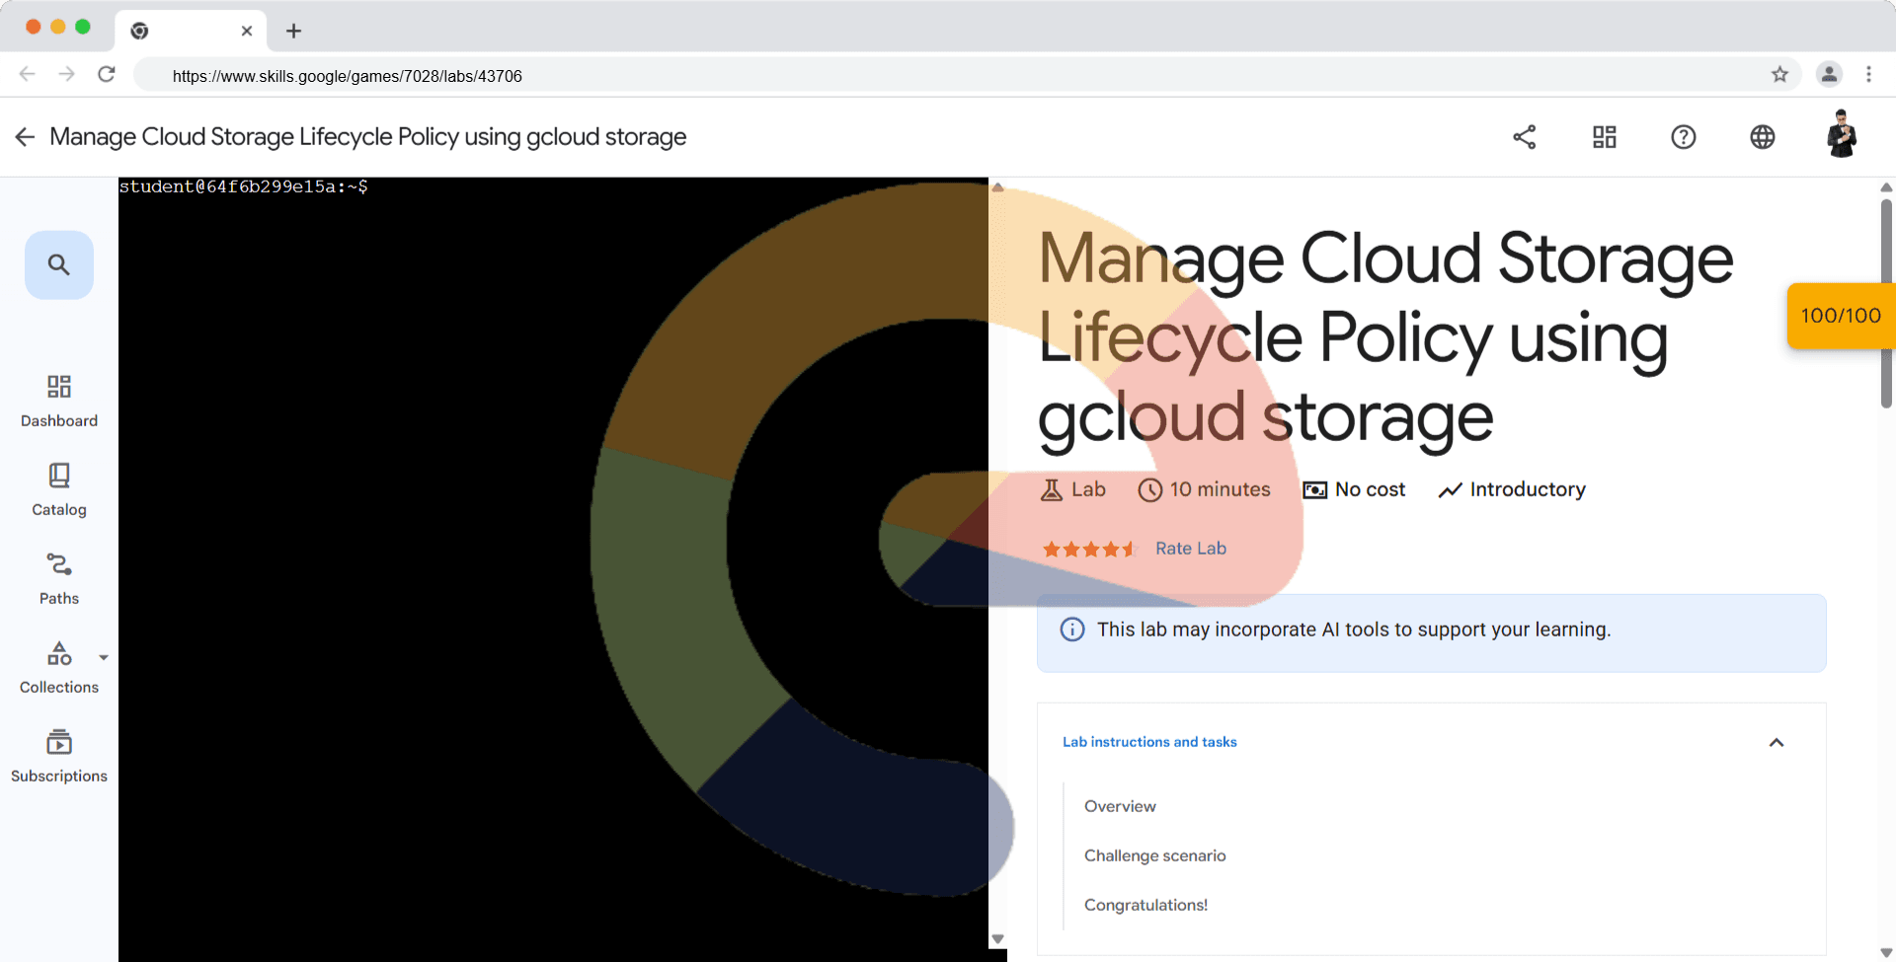Open Chrome's three-dot menu
Screen dimensions: 1896x962
1868,74
